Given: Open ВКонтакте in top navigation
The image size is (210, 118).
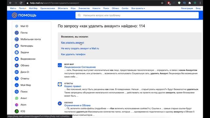Looking at the screenshot, I should coord(63,8).
